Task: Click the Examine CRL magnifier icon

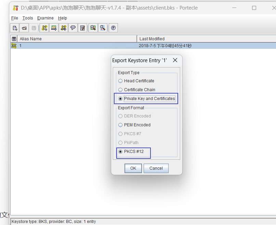Action: click(103, 28)
